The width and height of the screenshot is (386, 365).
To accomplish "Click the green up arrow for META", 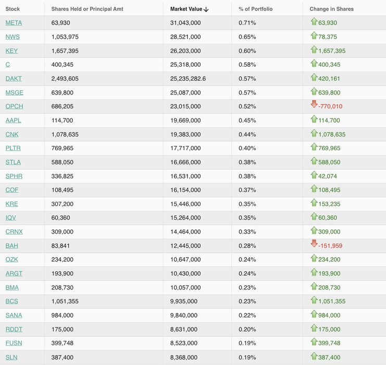I will (x=314, y=21).
